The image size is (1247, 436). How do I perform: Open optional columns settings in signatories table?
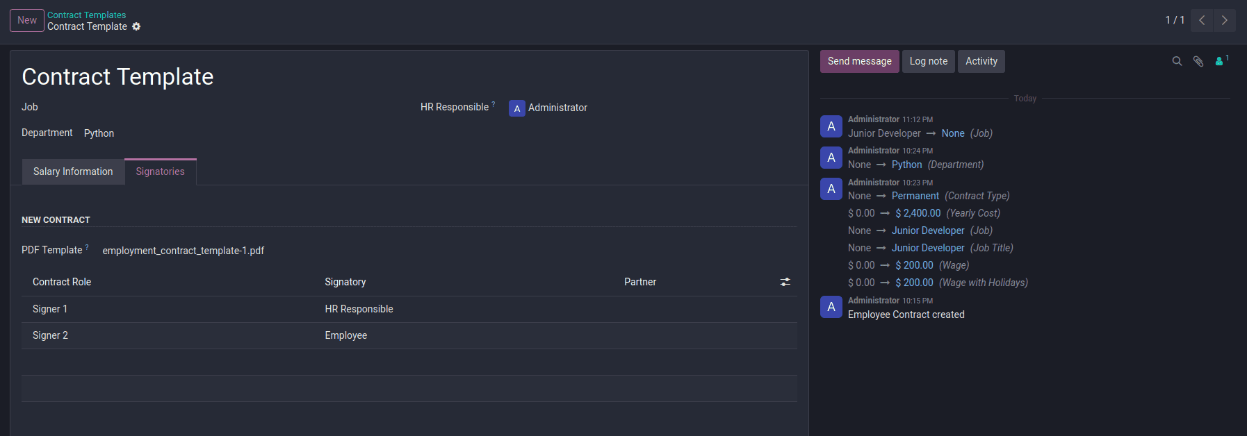point(785,282)
